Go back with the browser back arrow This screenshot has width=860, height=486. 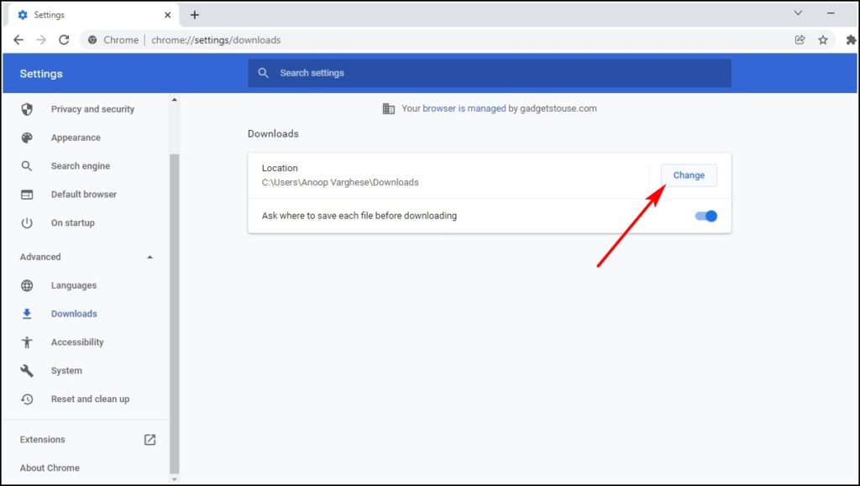(x=18, y=40)
